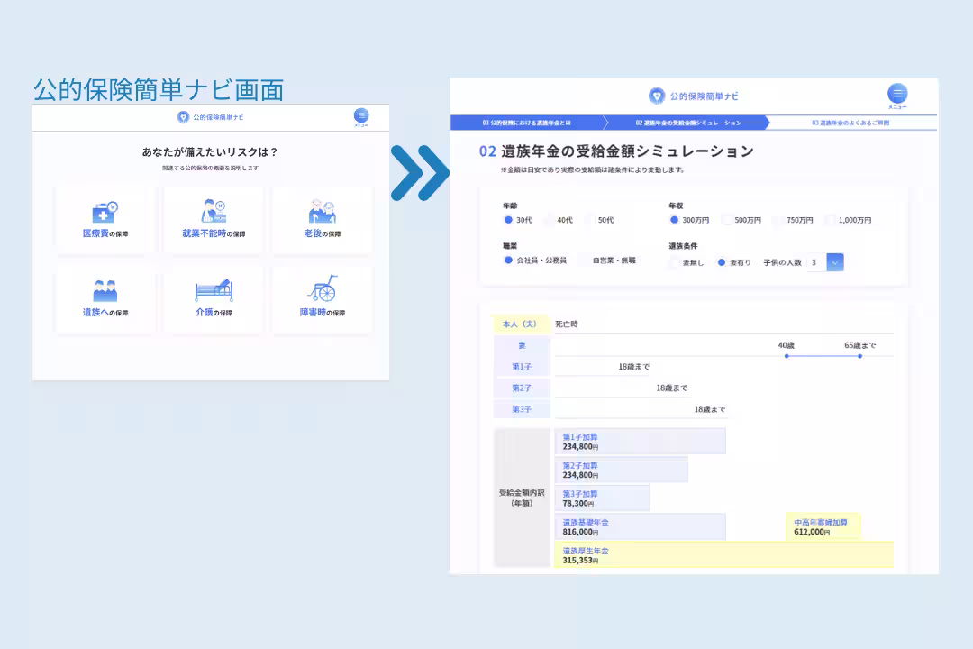Image resolution: width=973 pixels, height=649 pixels.
Task: Select the disability (障害時) wheelchair icon
Action: click(x=322, y=289)
